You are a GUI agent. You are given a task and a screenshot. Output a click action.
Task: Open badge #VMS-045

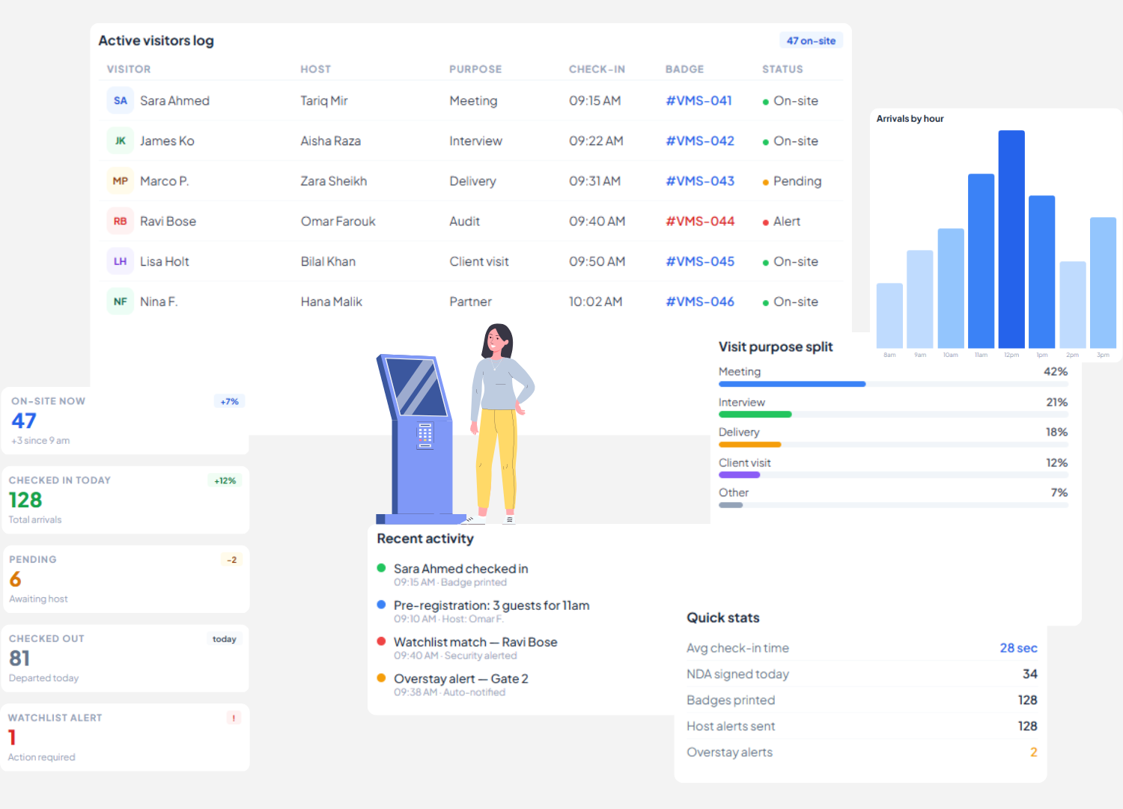click(x=700, y=261)
